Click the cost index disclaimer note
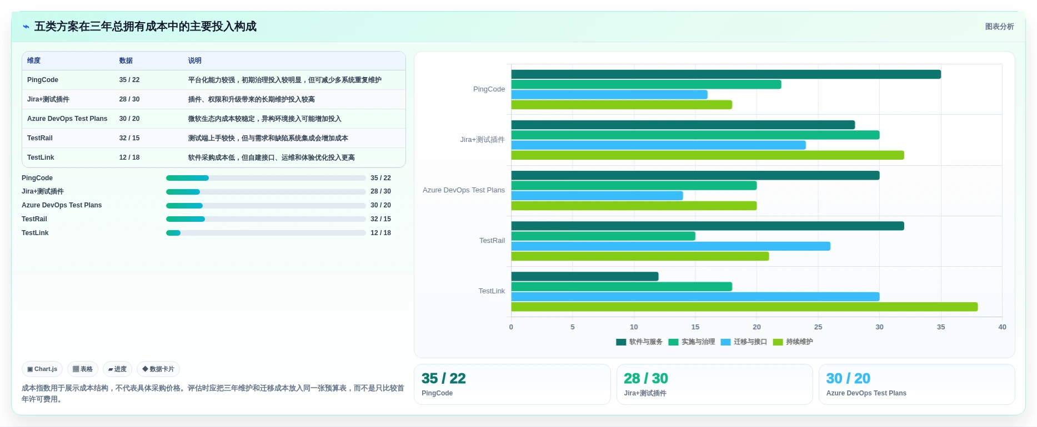The image size is (1037, 427). coord(213,394)
